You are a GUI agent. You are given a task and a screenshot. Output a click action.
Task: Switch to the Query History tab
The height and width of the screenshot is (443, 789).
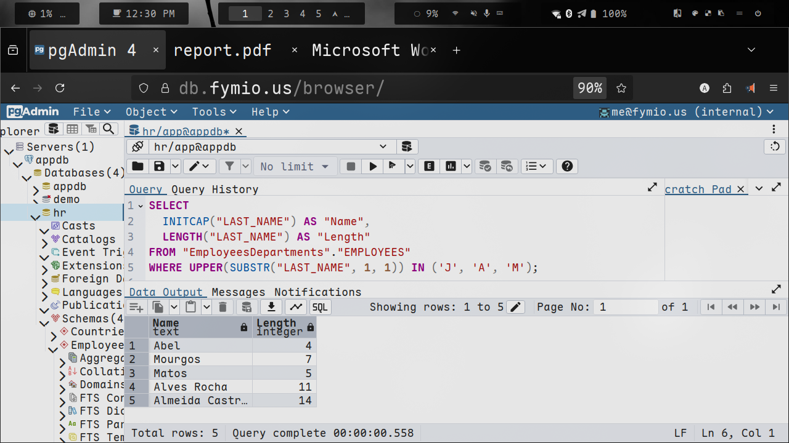point(215,190)
